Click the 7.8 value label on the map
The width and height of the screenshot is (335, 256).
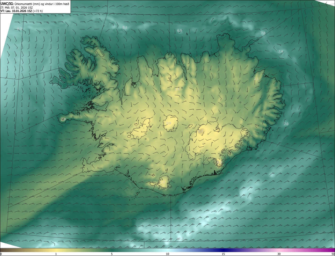pos(263,33)
